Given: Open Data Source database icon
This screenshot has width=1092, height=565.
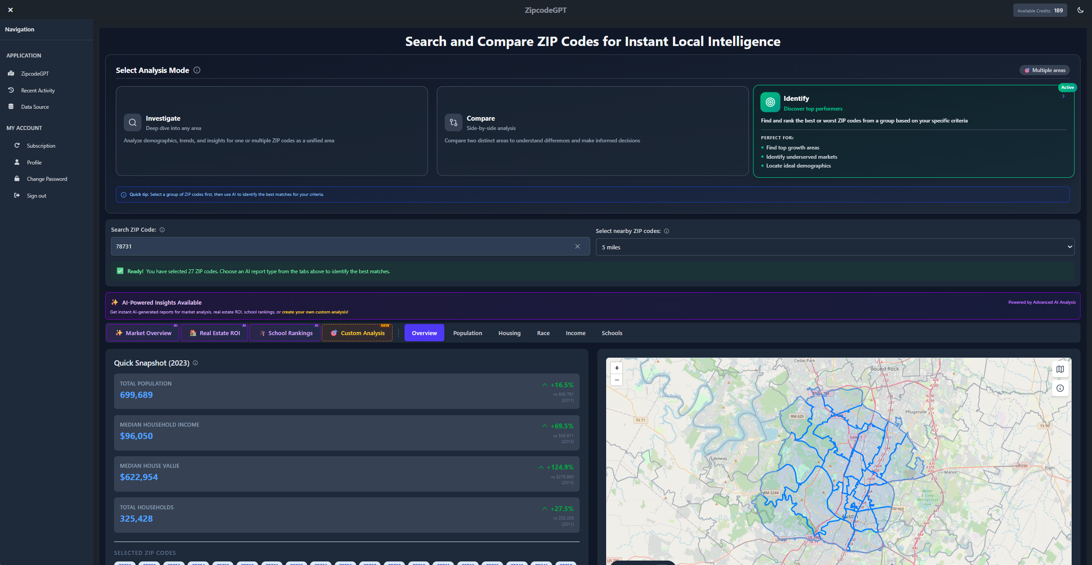Looking at the screenshot, I should 11,107.
